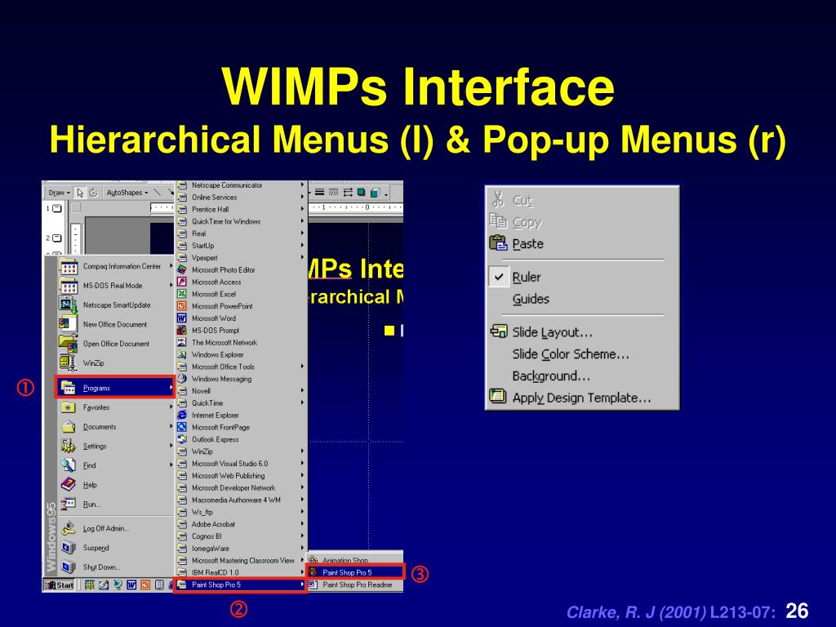
Task: Click the PowerPoint icon in the taskbar quick launch
Action: click(x=145, y=585)
